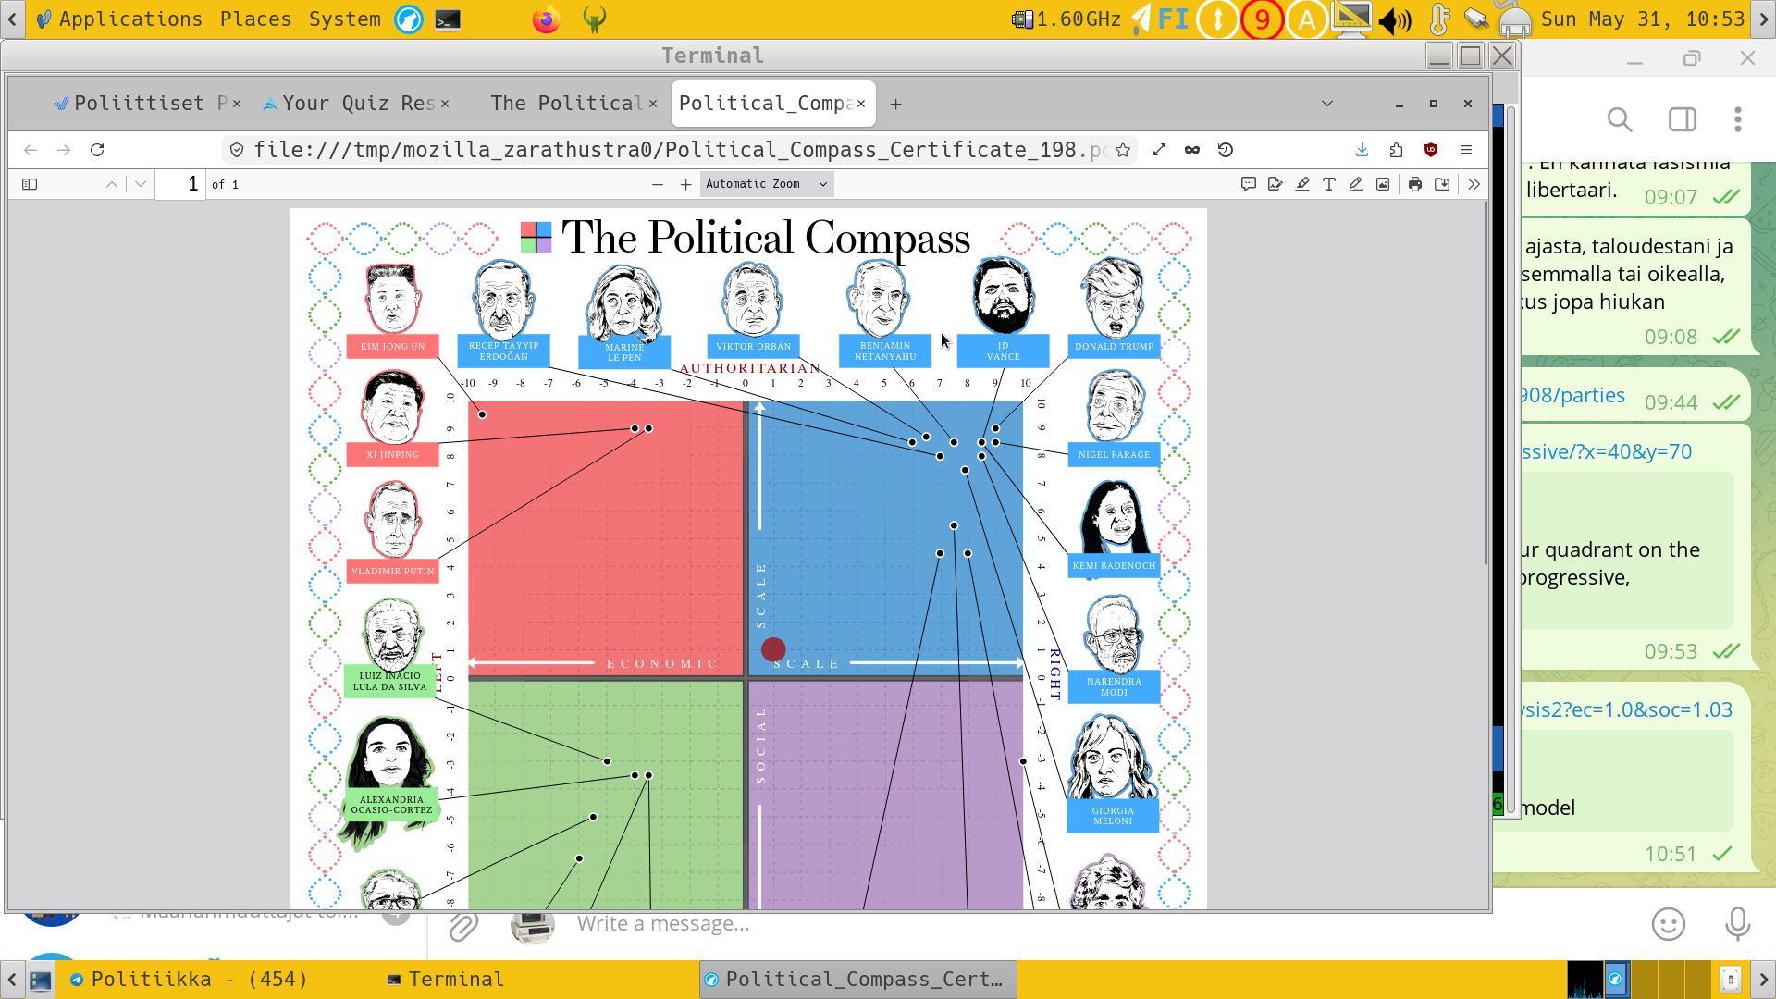Image resolution: width=1776 pixels, height=999 pixels.
Task: Click the Firefox URL address bar
Action: [x=680, y=150]
